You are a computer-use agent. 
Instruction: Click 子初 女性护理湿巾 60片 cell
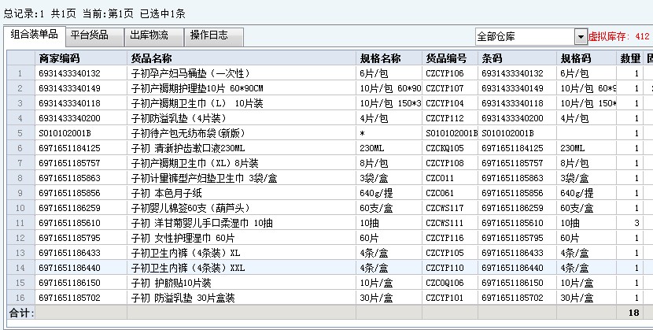241,238
